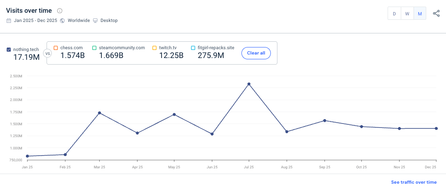Open the info tooltip beside Visits over time
Viewport: 446px width, 189px height.
coord(59,11)
